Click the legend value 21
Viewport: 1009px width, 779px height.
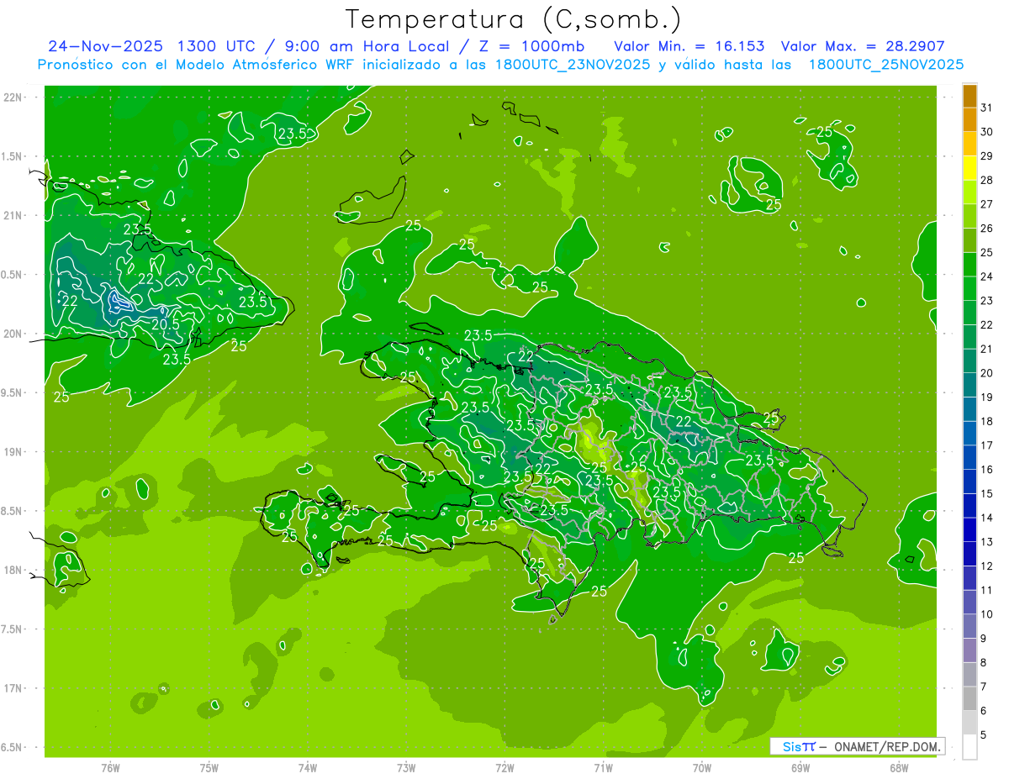click(x=987, y=349)
